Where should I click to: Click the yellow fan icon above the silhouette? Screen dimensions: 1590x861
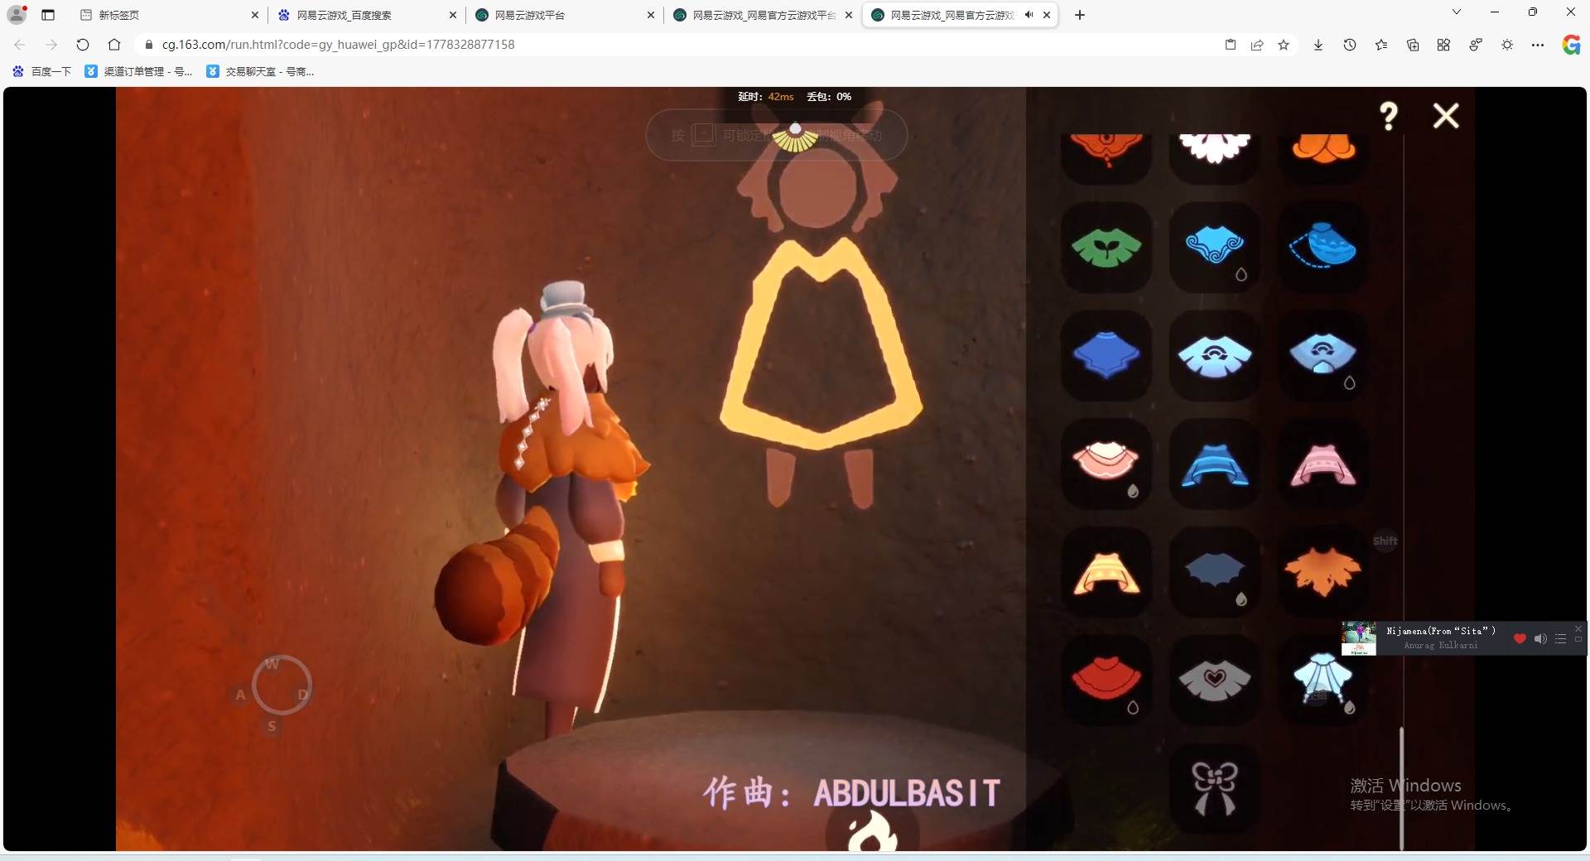[795, 137]
